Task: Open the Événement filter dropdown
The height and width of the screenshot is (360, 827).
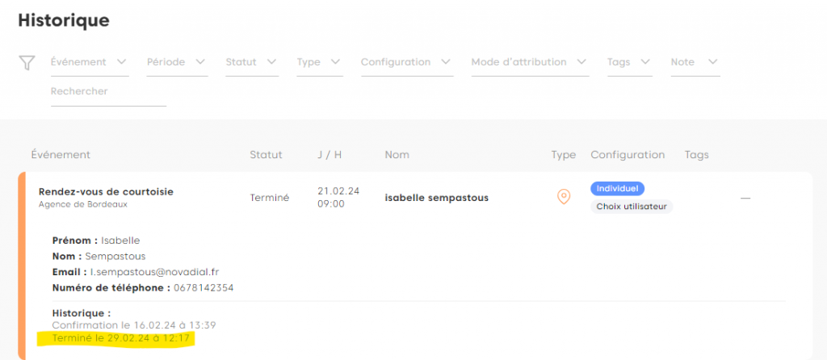Action: [x=89, y=62]
